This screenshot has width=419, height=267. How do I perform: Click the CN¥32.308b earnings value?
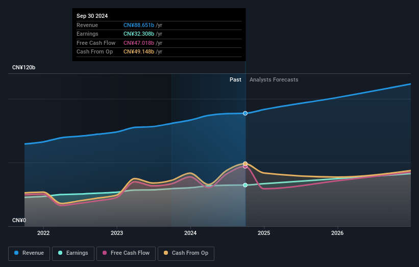[x=139, y=34]
